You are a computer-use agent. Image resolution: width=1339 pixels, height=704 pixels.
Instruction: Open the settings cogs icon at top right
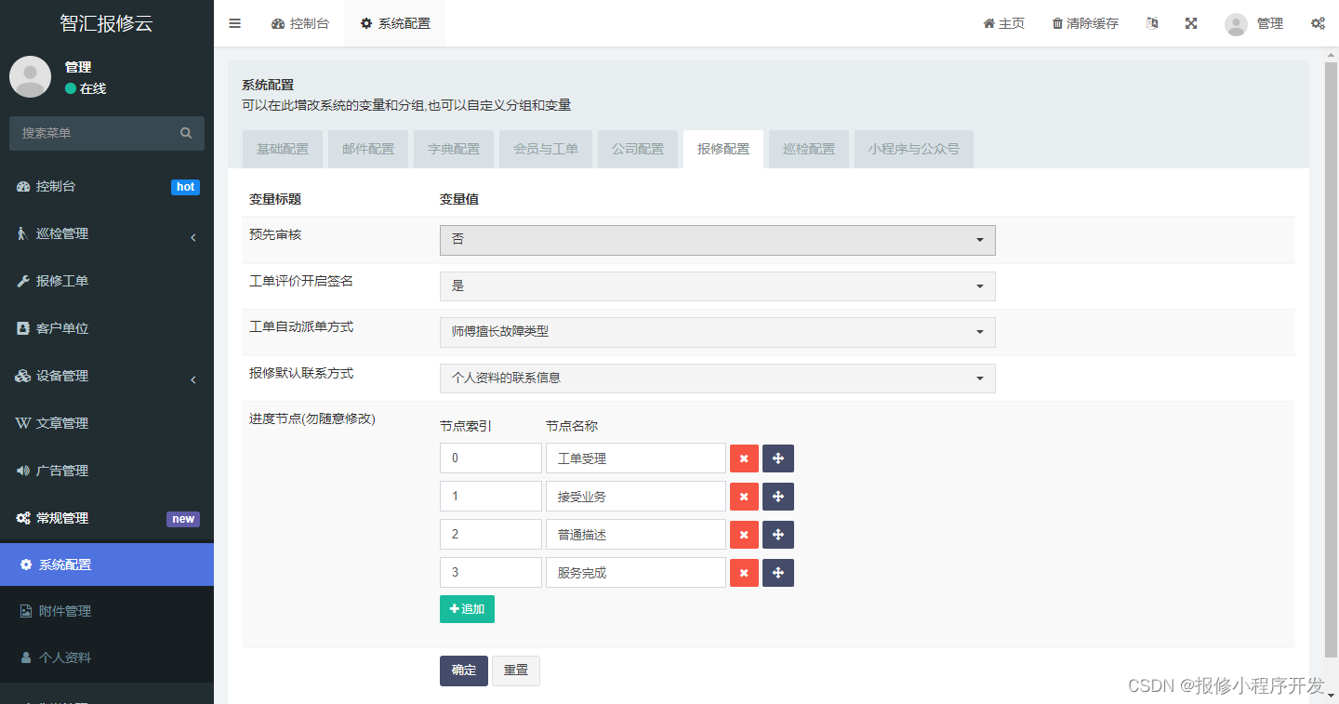coord(1318,23)
